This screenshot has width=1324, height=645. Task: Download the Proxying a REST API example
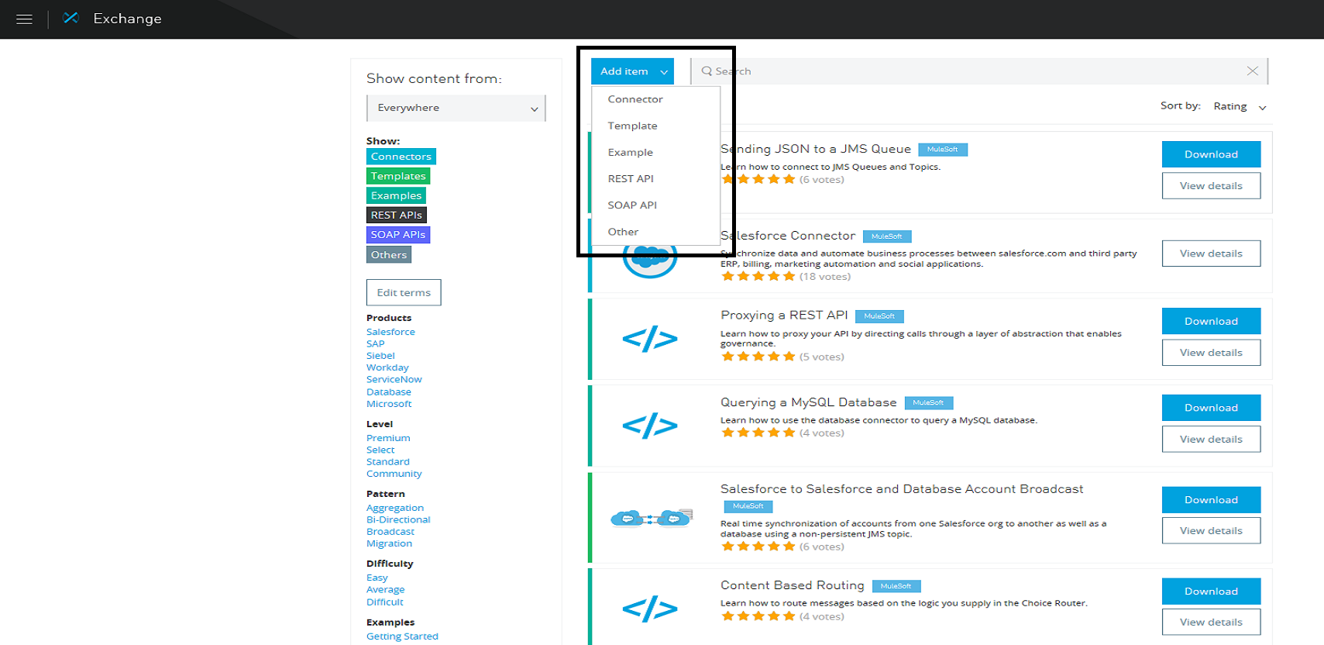click(1211, 321)
